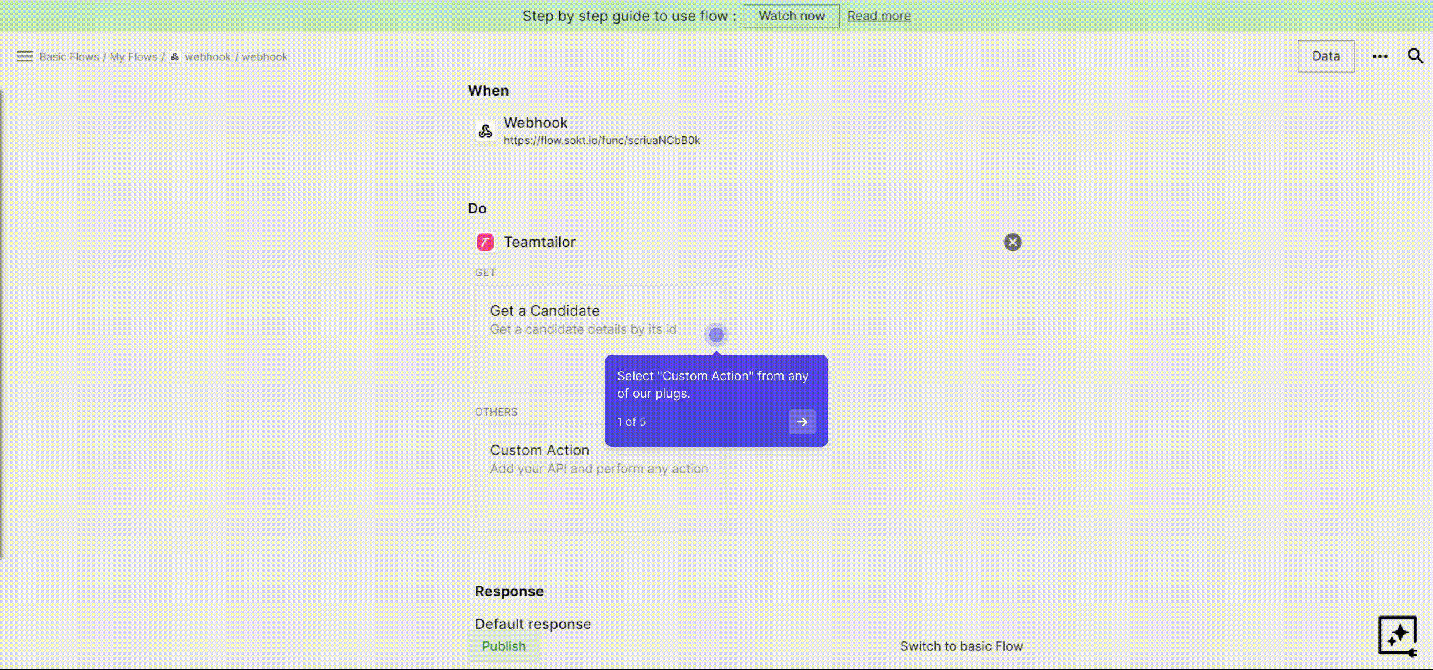1433x670 pixels.
Task: Advance the tour with the arrow button
Action: pos(802,422)
